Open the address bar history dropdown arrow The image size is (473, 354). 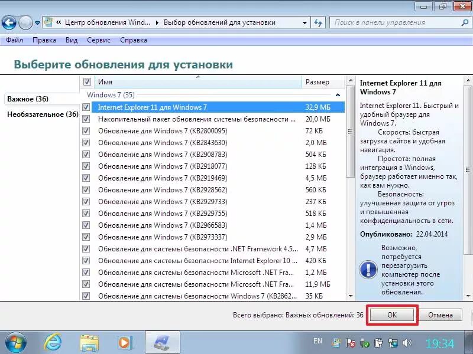(x=304, y=22)
